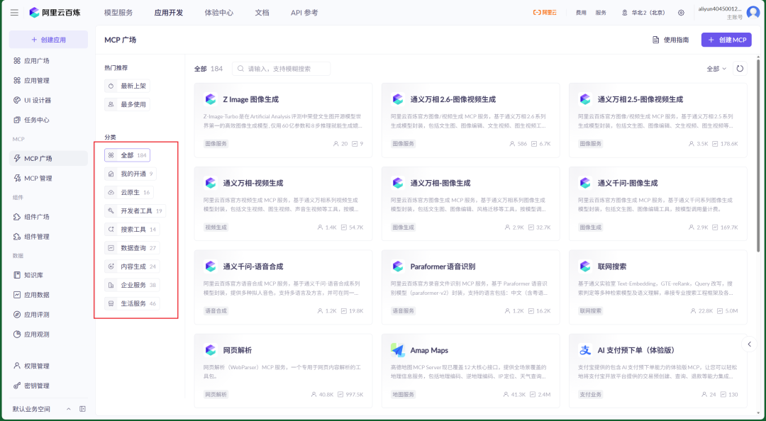This screenshot has width=766, height=421.
Task: Open the 使用指南 guide link
Action: tap(670, 40)
